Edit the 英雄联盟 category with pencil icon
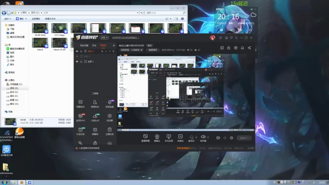Image resolution: width=329 pixels, height=185 pixels. 141,50
